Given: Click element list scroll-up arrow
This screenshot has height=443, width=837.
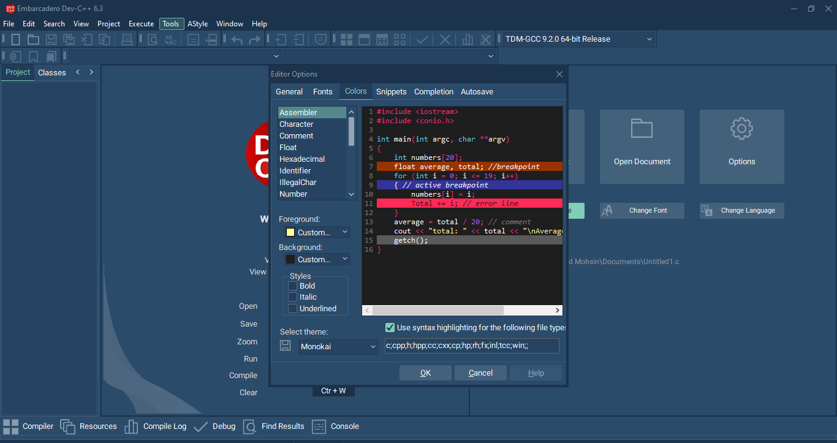Looking at the screenshot, I should tap(352, 112).
